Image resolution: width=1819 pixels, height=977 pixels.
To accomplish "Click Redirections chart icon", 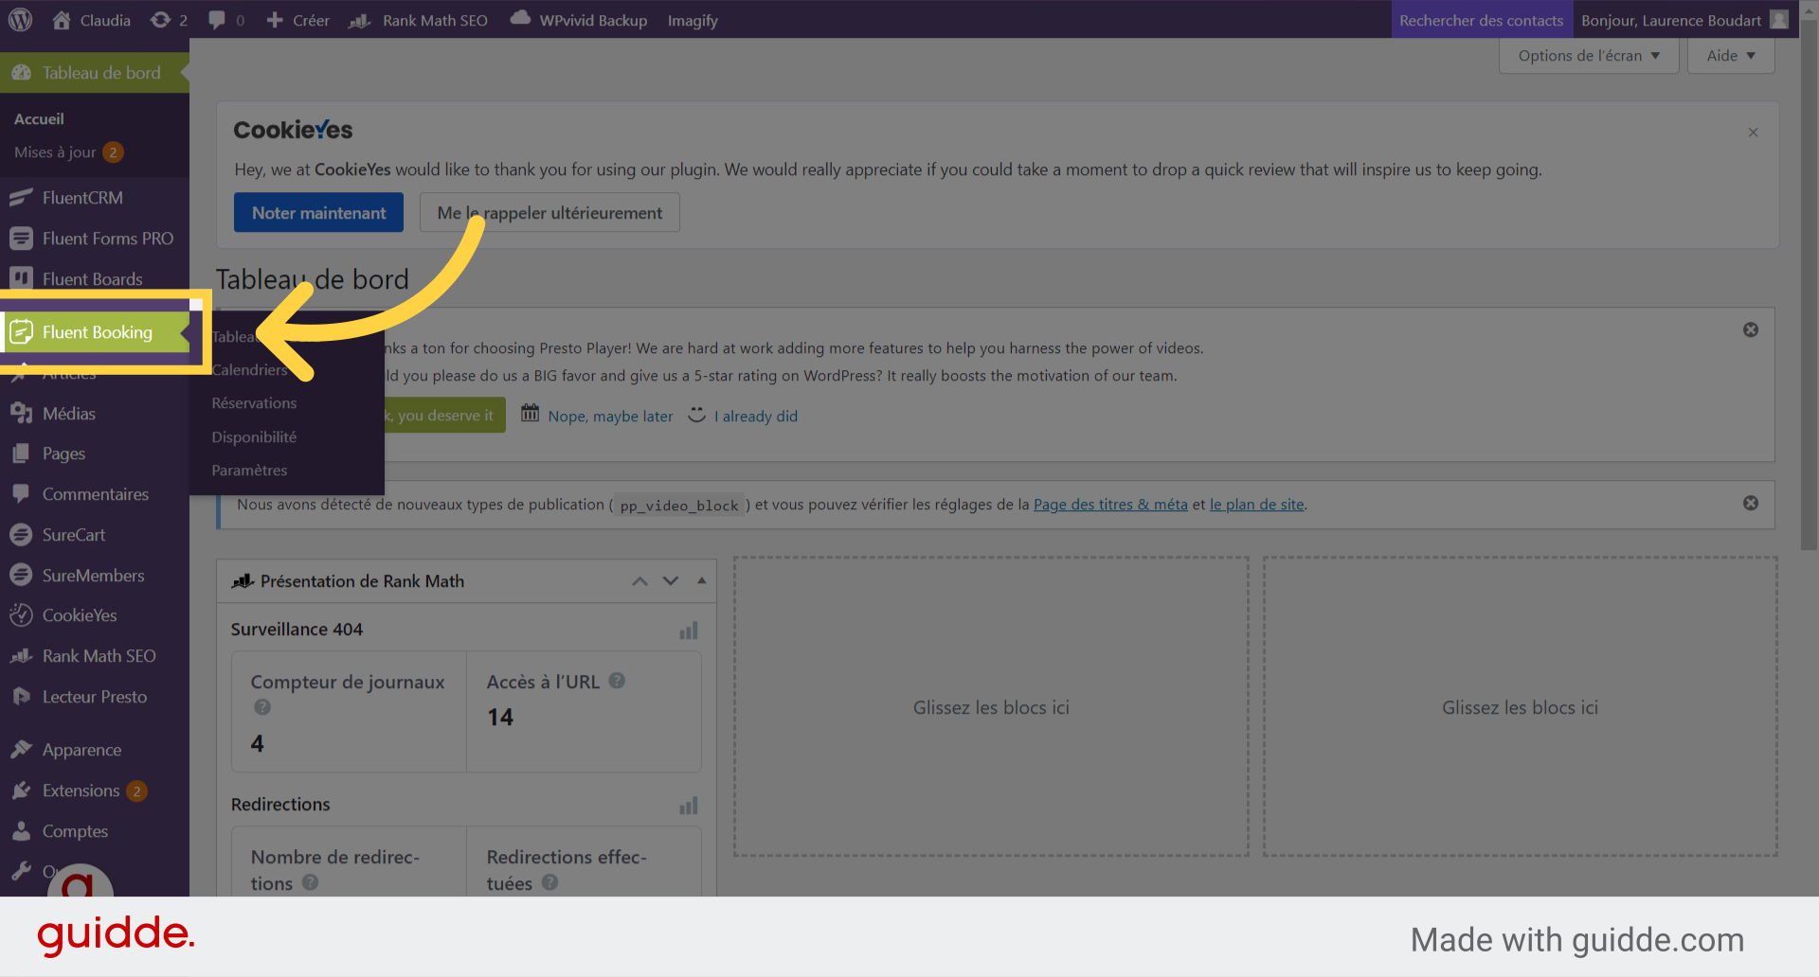I will coord(689,806).
